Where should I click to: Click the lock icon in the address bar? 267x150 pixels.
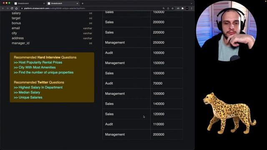[x=22, y=8]
